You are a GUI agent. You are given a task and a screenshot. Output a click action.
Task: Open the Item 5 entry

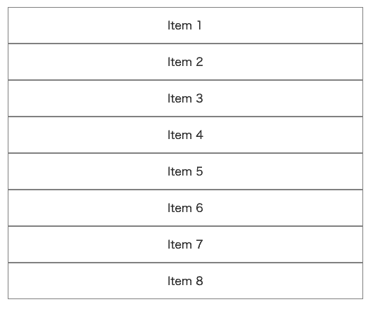(185, 171)
